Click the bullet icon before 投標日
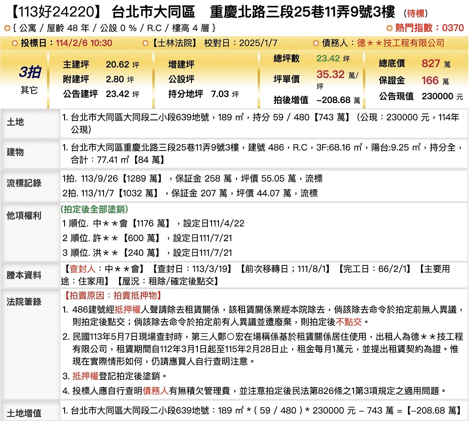 (x=16, y=43)
